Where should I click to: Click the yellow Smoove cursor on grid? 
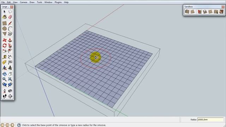coord(95,57)
